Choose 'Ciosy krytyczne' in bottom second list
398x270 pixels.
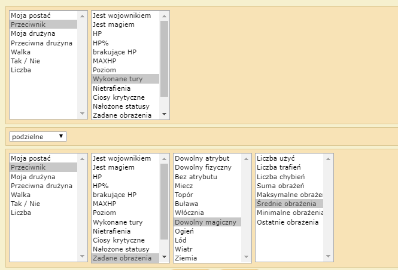tap(126, 240)
